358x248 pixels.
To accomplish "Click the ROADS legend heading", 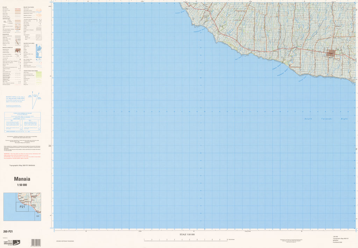I will click(x=5, y=7).
